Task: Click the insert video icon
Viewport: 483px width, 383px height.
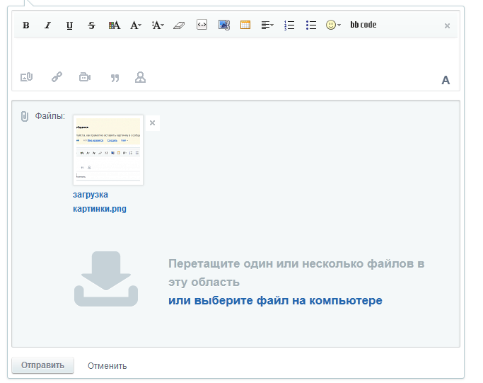Action: pyautogui.click(x=85, y=77)
